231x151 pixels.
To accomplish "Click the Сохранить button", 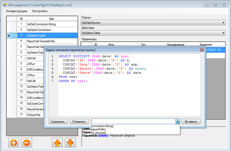I will coord(58,122).
